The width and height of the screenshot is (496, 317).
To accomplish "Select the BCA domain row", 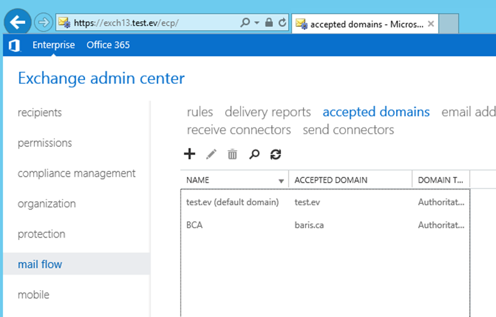I will pos(325,225).
